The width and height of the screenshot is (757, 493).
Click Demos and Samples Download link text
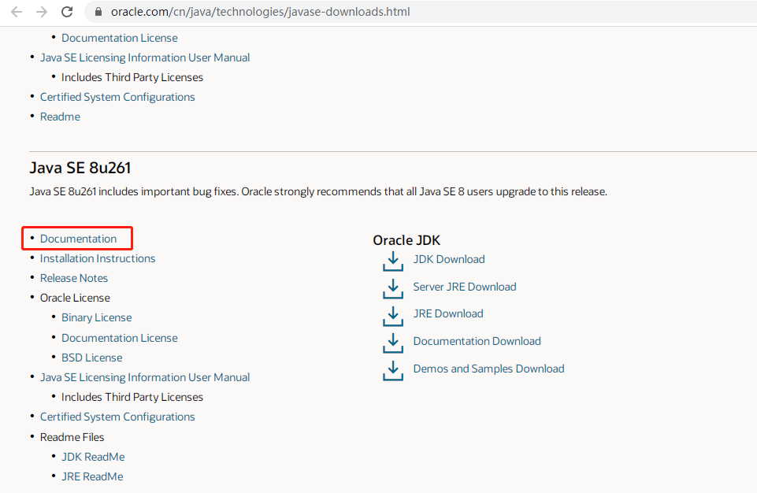[x=488, y=369]
